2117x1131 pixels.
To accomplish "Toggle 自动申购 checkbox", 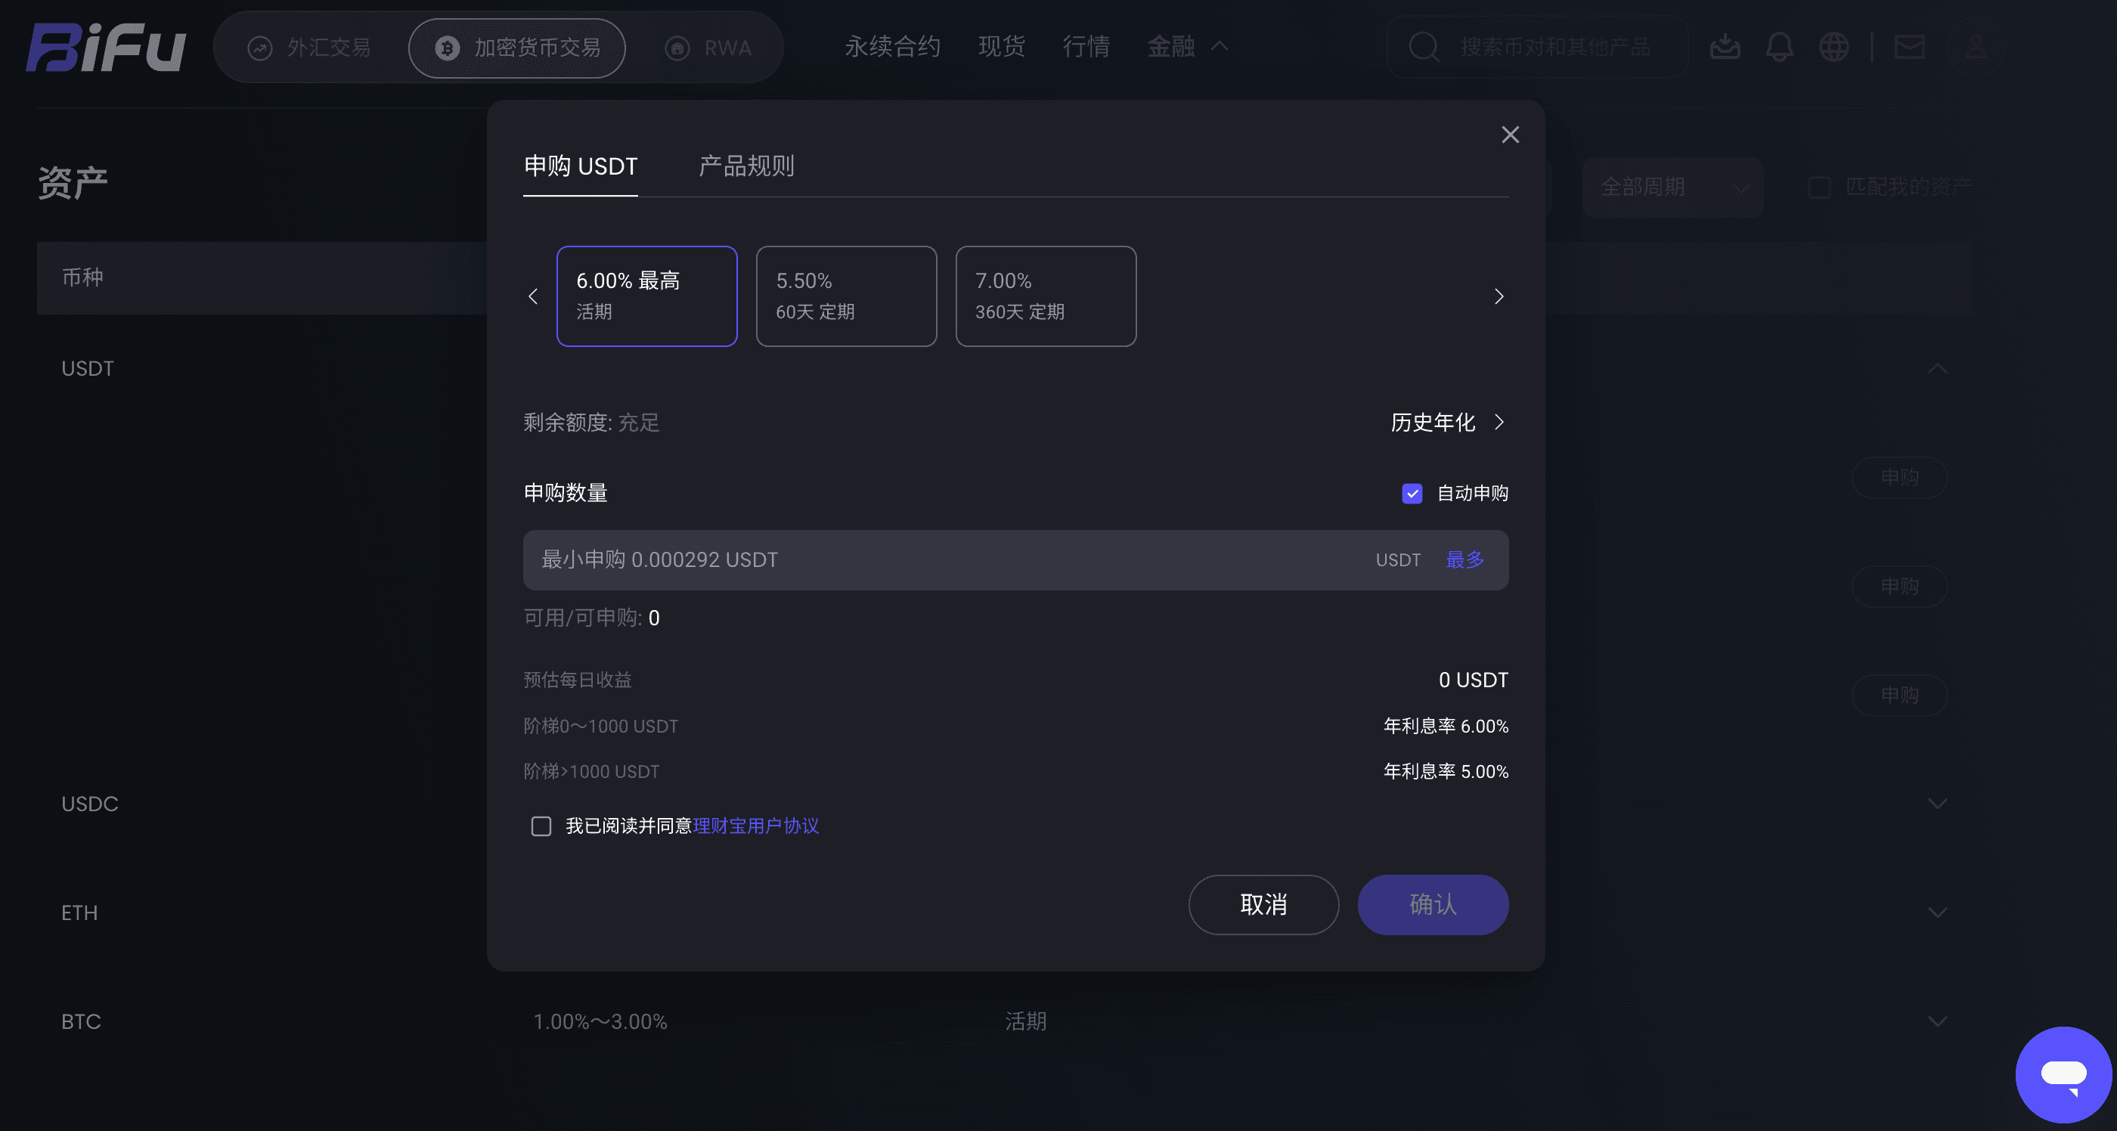I will point(1411,493).
